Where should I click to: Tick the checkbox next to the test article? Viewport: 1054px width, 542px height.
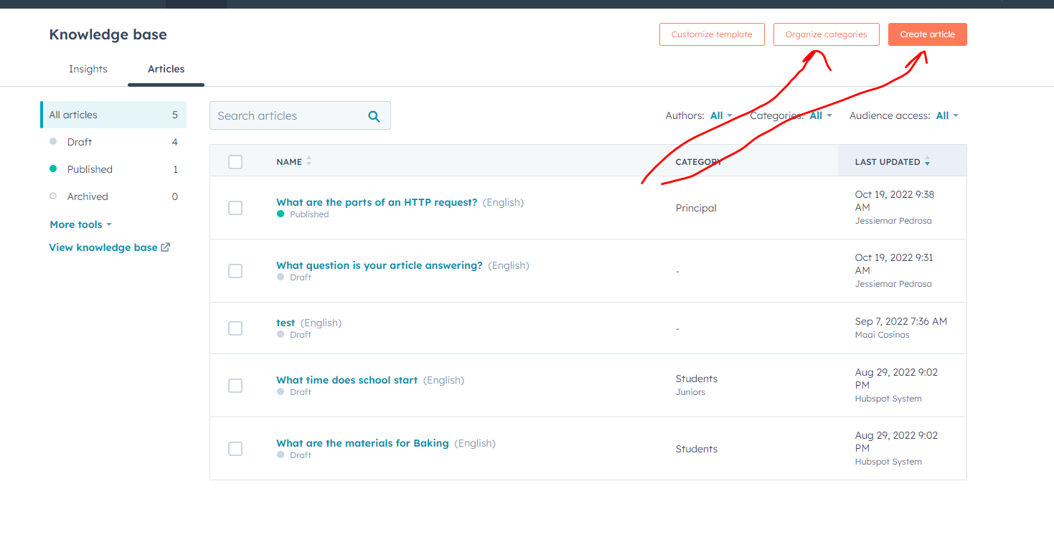(235, 328)
